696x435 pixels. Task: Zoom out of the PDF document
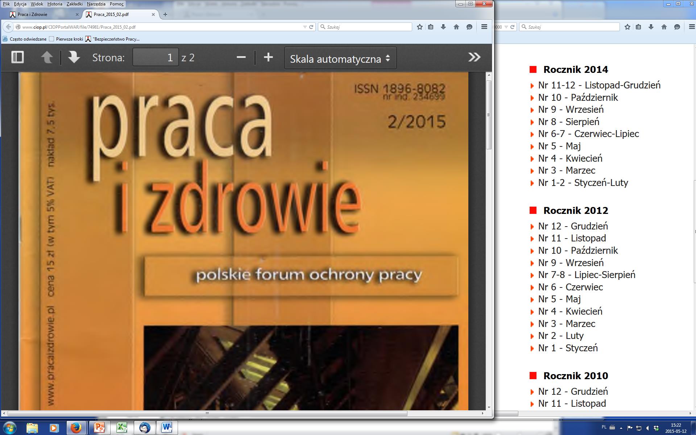coord(241,57)
